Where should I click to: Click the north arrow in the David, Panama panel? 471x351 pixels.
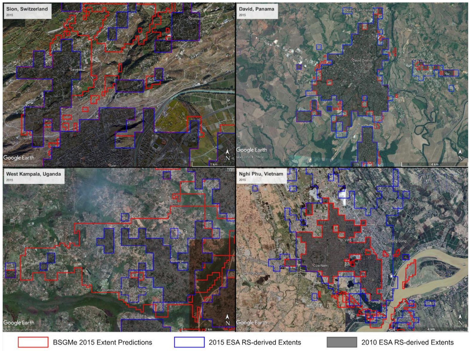click(460, 155)
